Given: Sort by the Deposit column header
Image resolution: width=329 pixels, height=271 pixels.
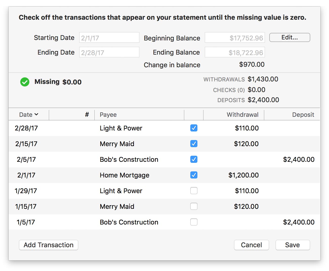Looking at the screenshot, I should pyautogui.click(x=303, y=115).
